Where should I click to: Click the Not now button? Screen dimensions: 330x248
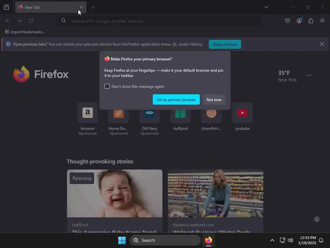tap(214, 99)
